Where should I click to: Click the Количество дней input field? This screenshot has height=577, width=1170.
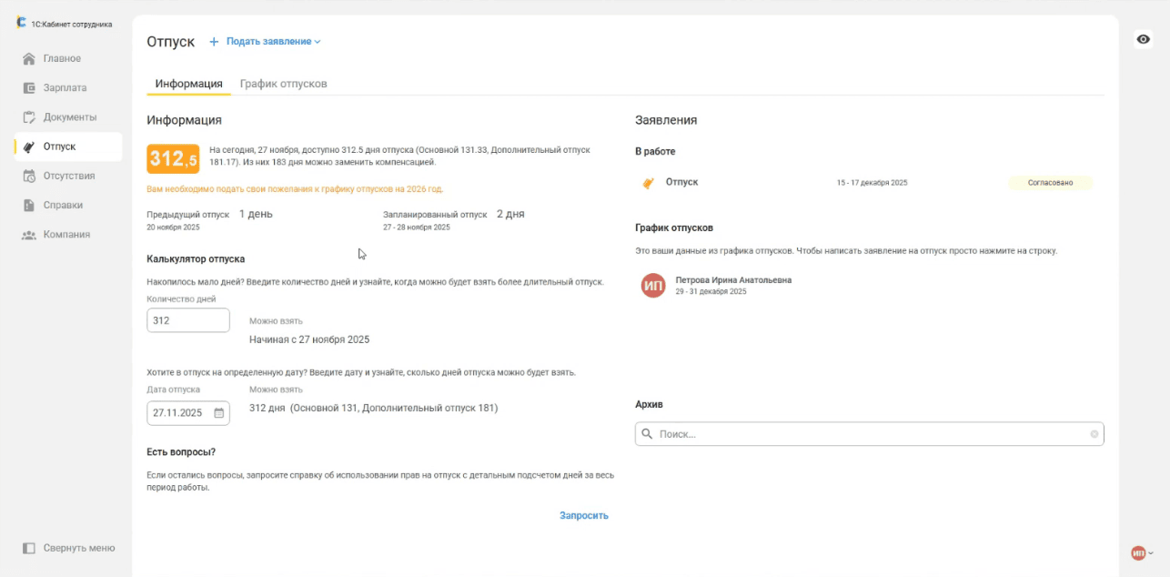click(187, 320)
